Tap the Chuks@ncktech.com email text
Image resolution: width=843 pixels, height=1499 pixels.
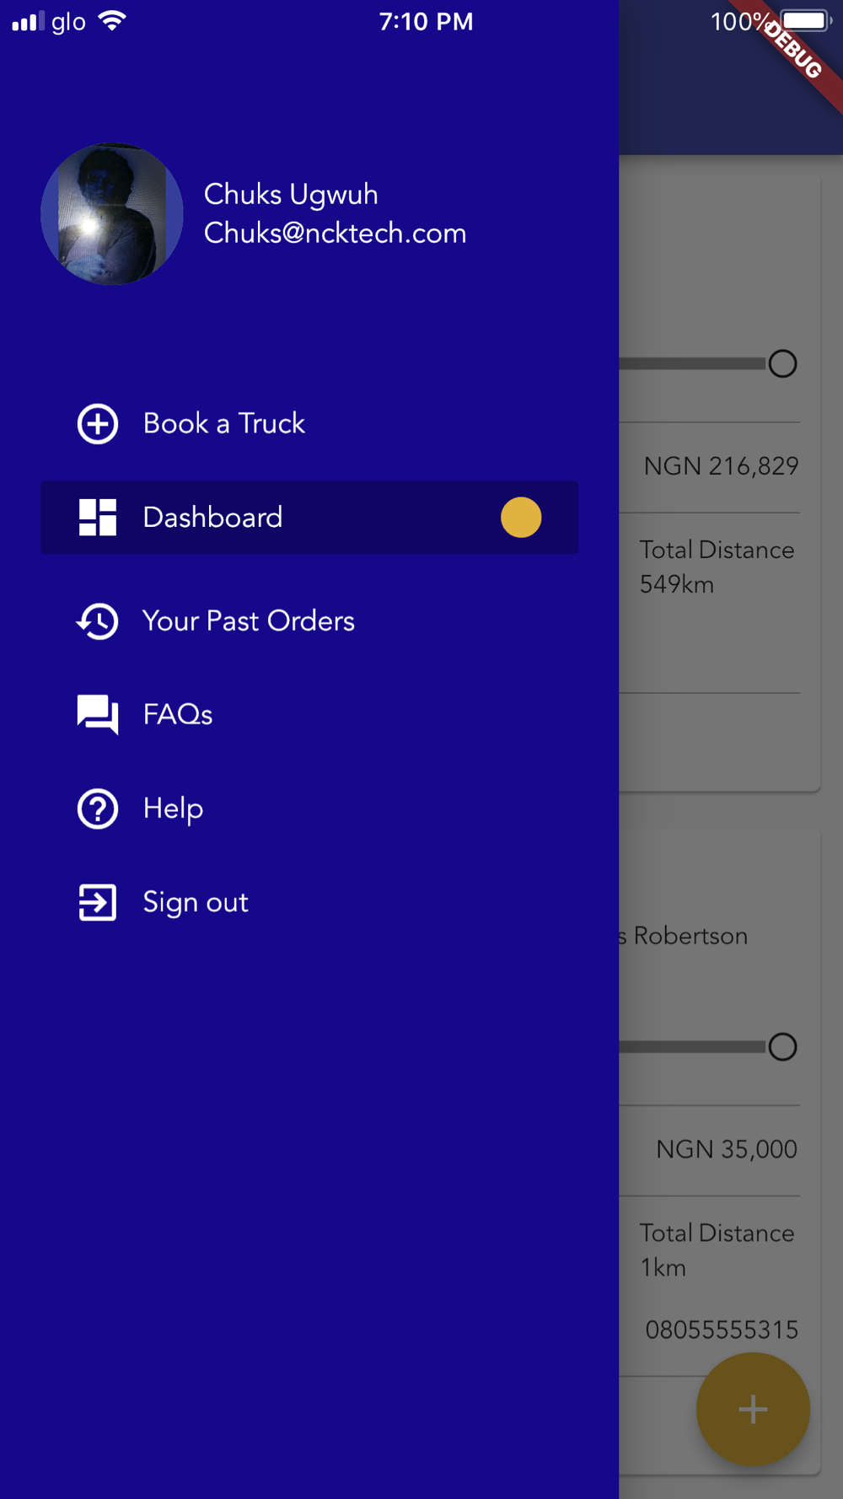pos(336,233)
